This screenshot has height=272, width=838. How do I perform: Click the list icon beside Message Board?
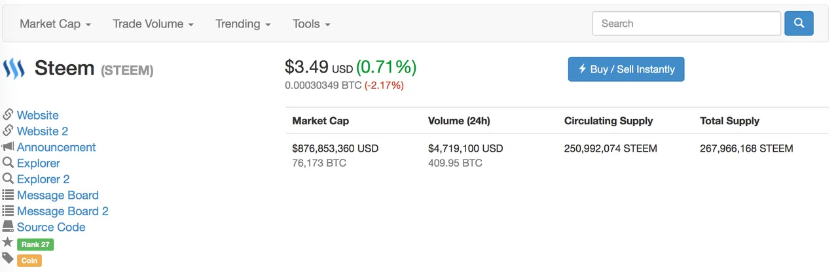pos(8,195)
